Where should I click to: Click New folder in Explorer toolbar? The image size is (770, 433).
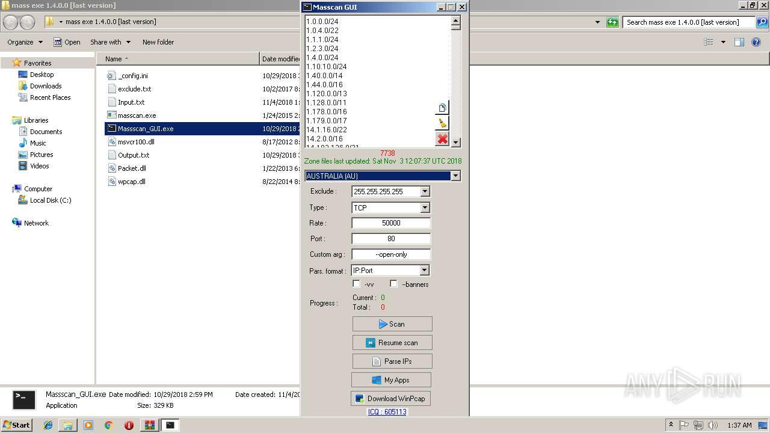coord(158,42)
